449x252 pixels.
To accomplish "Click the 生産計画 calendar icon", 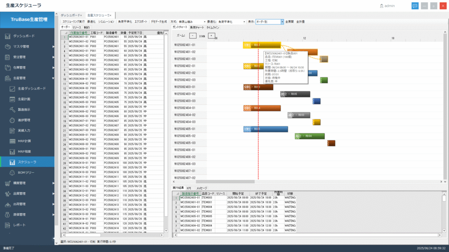I will pos(12,99).
